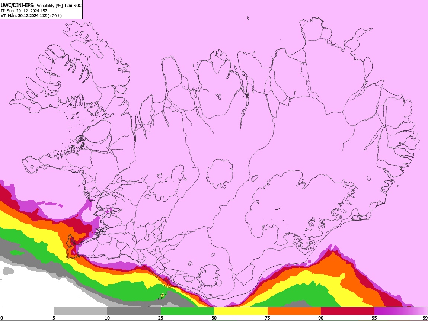Click the legend label '0'
Image resolution: width=428 pixels, height=321 pixels.
(x=1, y=318)
